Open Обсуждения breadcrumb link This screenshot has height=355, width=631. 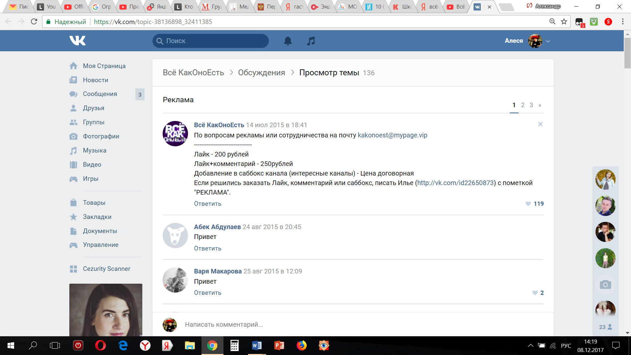pos(261,73)
